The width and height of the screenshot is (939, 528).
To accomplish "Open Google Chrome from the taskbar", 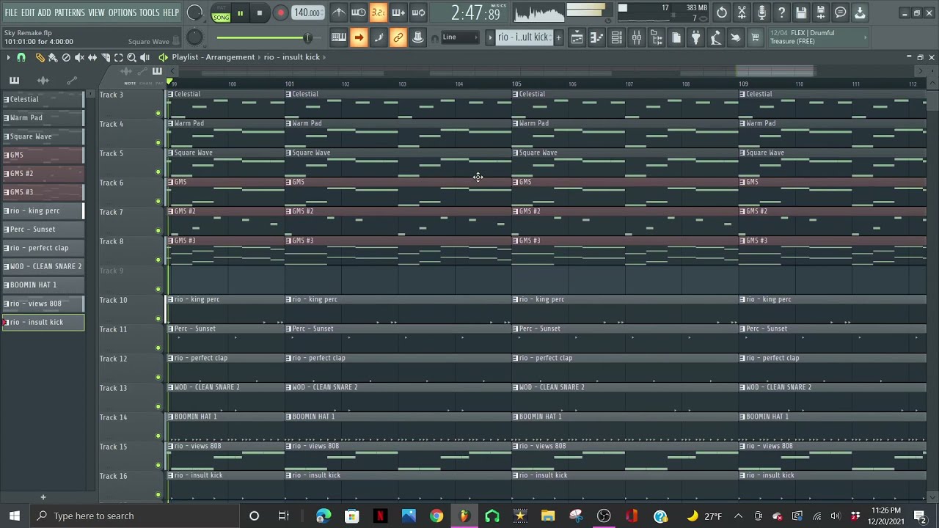I will [436, 516].
